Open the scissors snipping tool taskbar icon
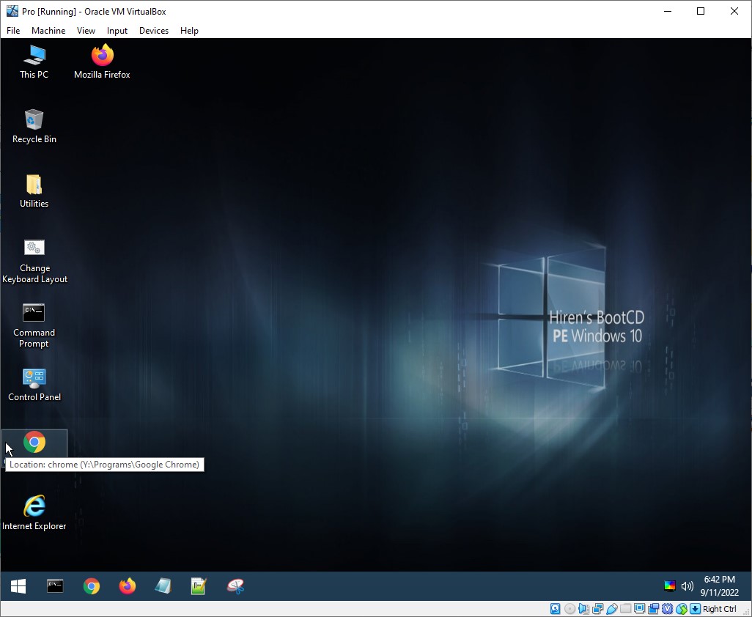Screen dimensions: 752x617 [x=235, y=585]
